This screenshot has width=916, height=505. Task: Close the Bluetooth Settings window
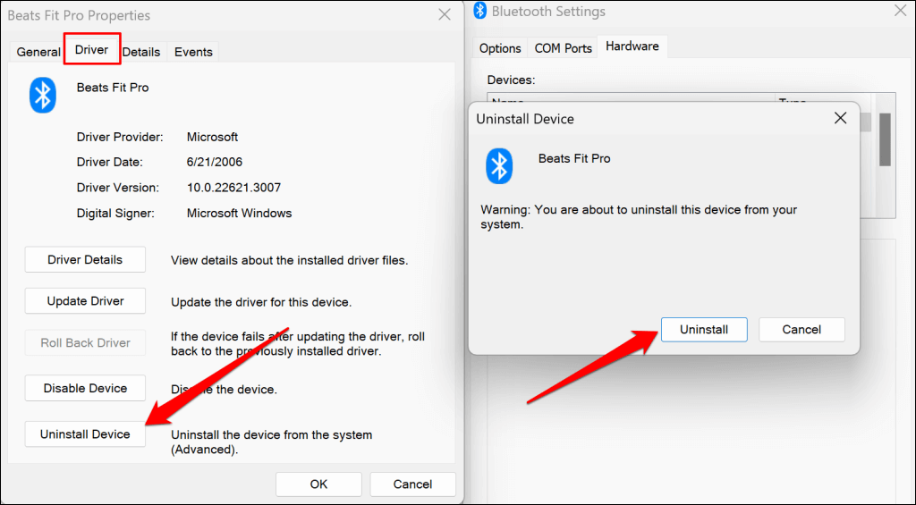click(900, 12)
